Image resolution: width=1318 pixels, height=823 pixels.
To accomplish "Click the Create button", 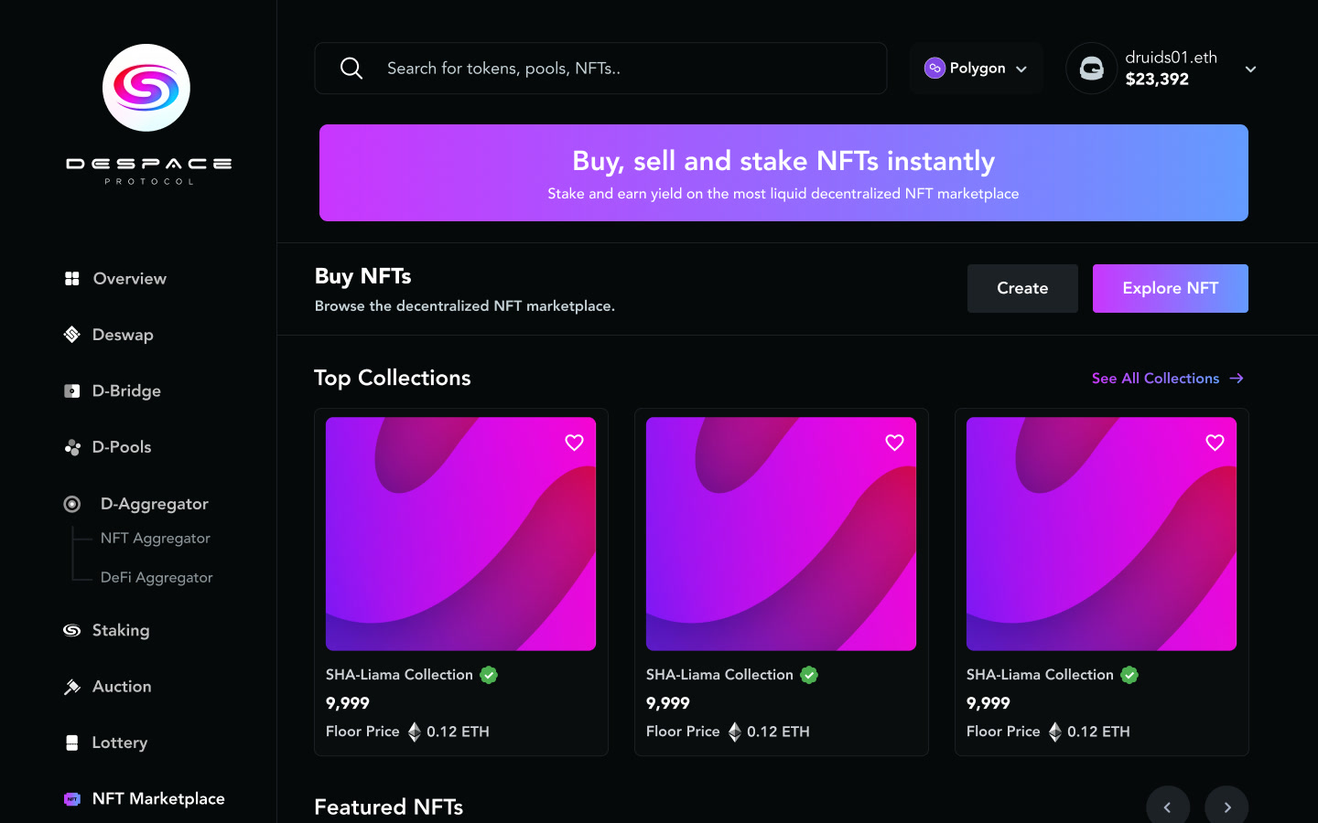I will click(x=1022, y=288).
